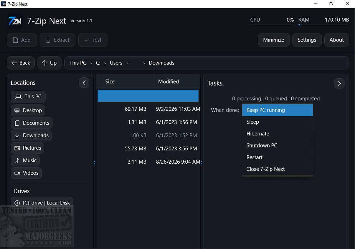Click the right panel splitter handle before Tasks

coord(202,163)
